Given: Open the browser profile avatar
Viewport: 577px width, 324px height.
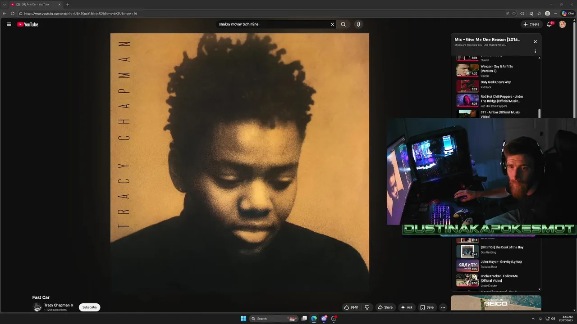Looking at the screenshot, I should pyautogui.click(x=547, y=13).
